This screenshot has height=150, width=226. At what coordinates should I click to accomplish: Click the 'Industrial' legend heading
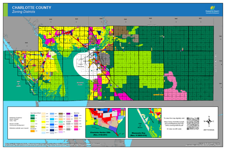point(69,121)
